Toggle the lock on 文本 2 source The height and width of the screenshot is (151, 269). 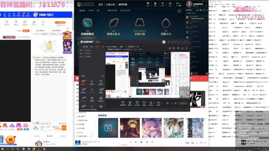[x=83, y=53]
